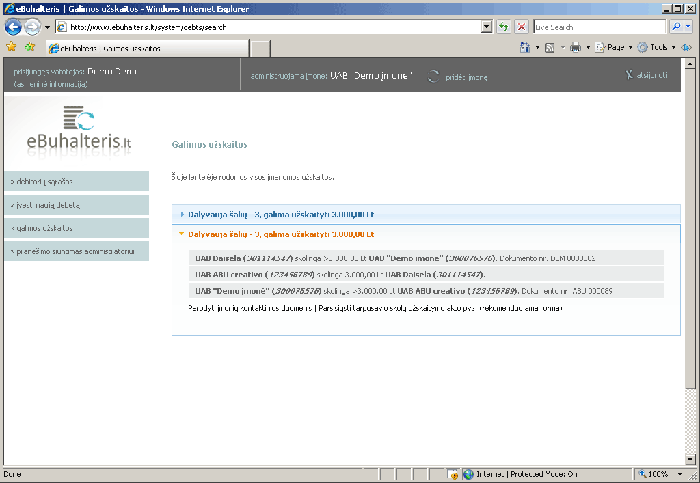Screen dimensions: 700x483
Task: Open the recent pages dropdown arrow
Action: (x=47, y=27)
